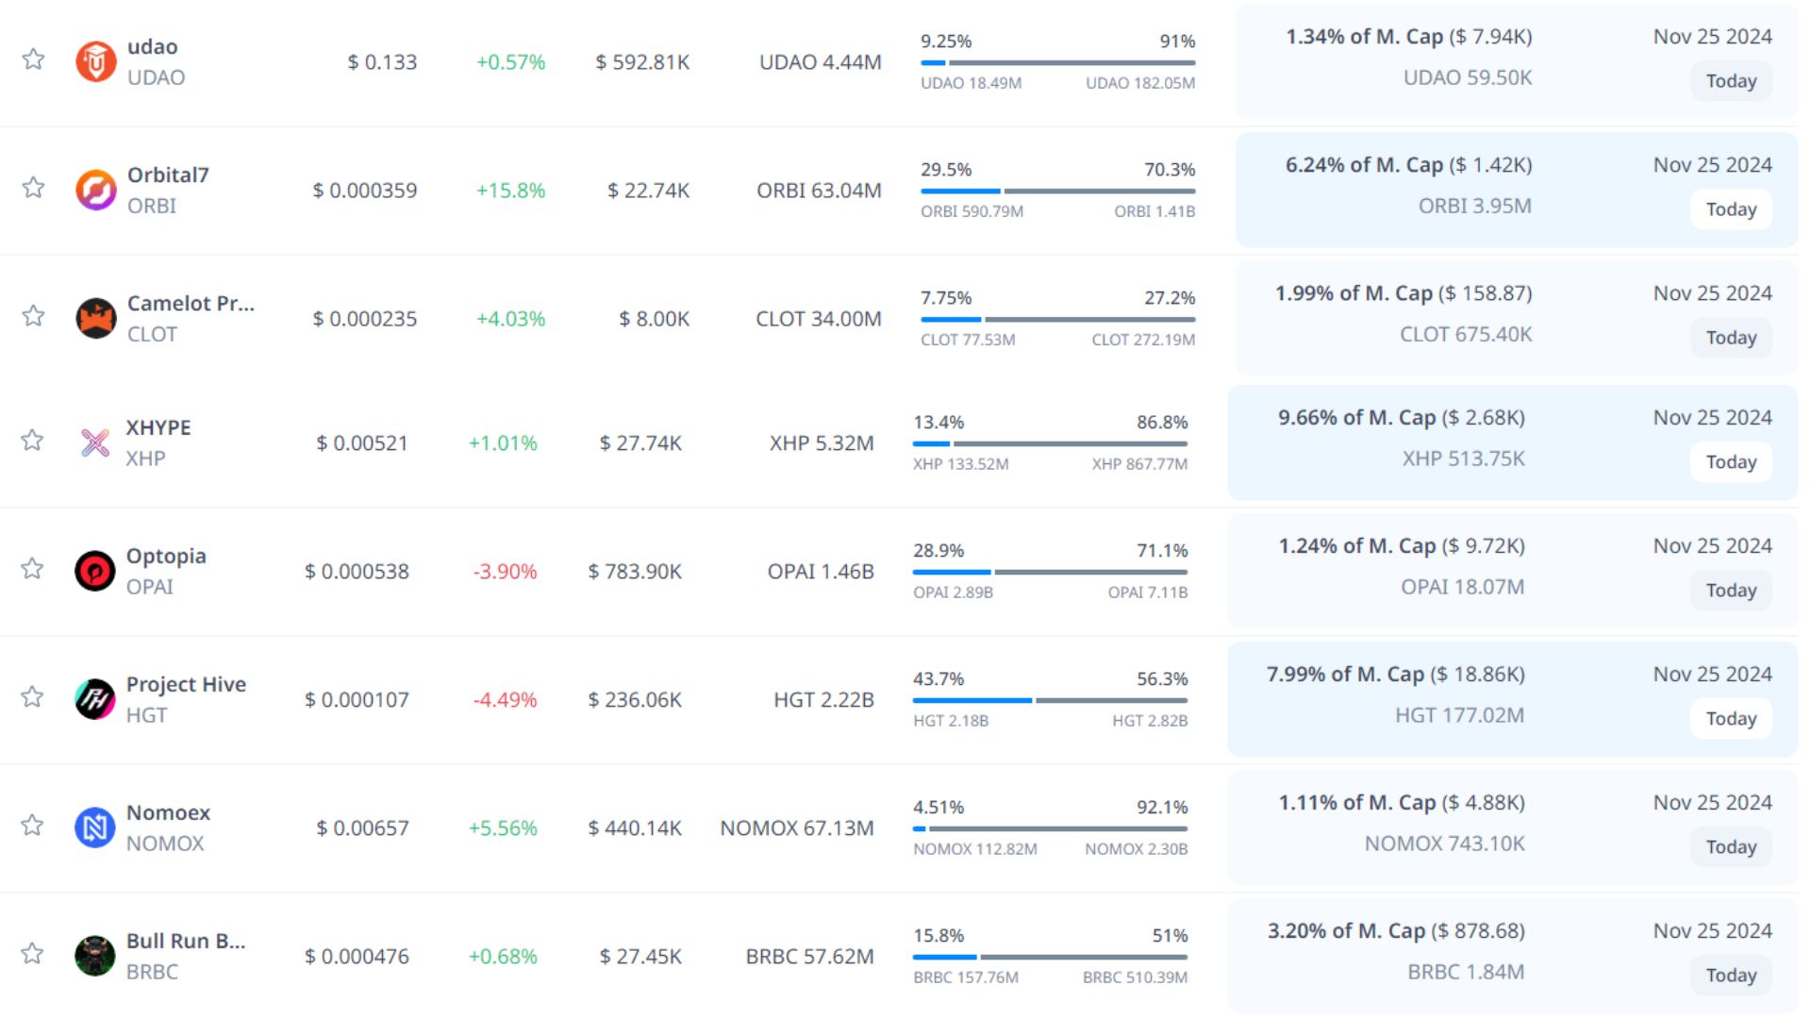Click the Optopia OPAI logo
The width and height of the screenshot is (1811, 1019).
95,571
